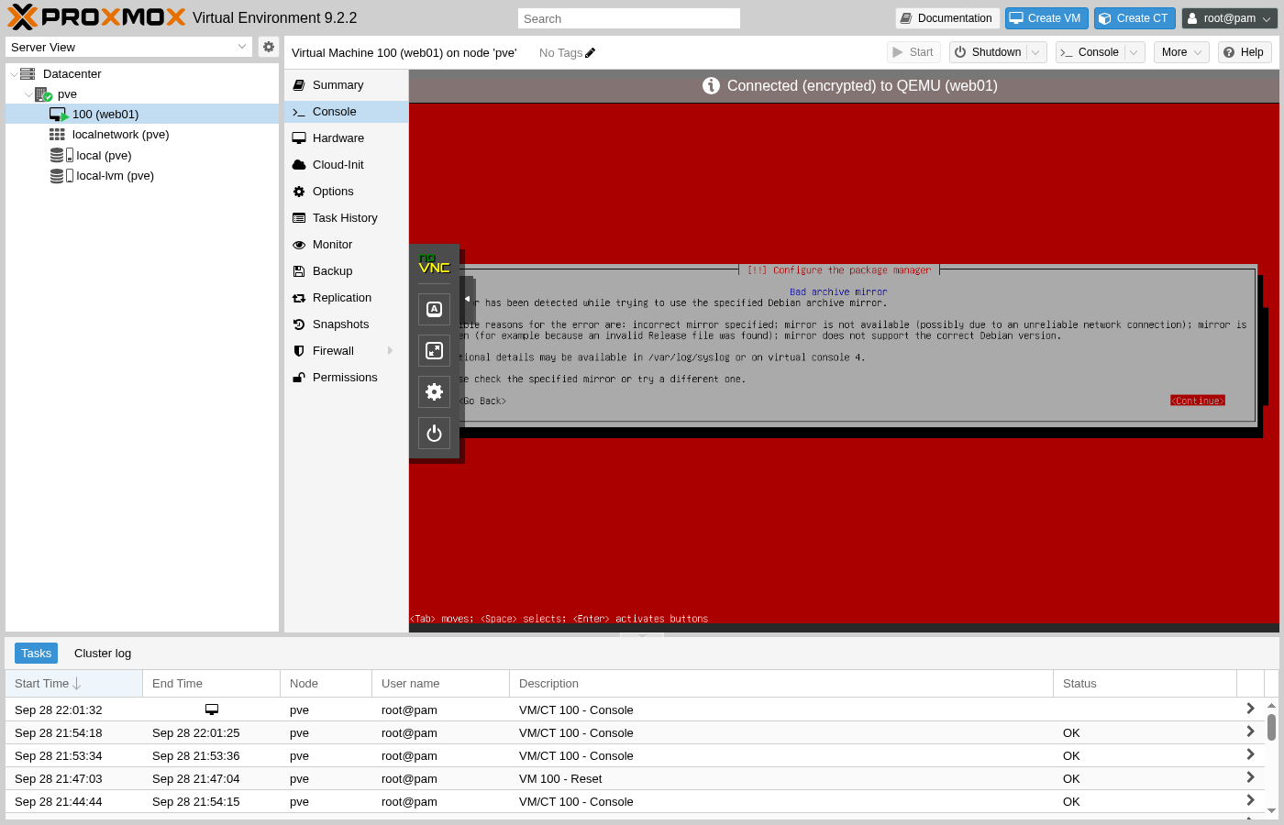The width and height of the screenshot is (1284, 825).
Task: Click Go Back in installer dialog
Action: click(482, 401)
